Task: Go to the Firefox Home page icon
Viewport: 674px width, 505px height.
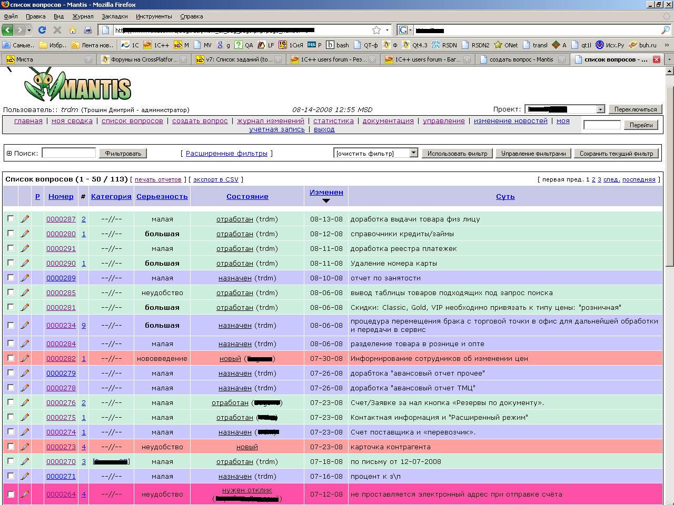Action: click(73, 30)
